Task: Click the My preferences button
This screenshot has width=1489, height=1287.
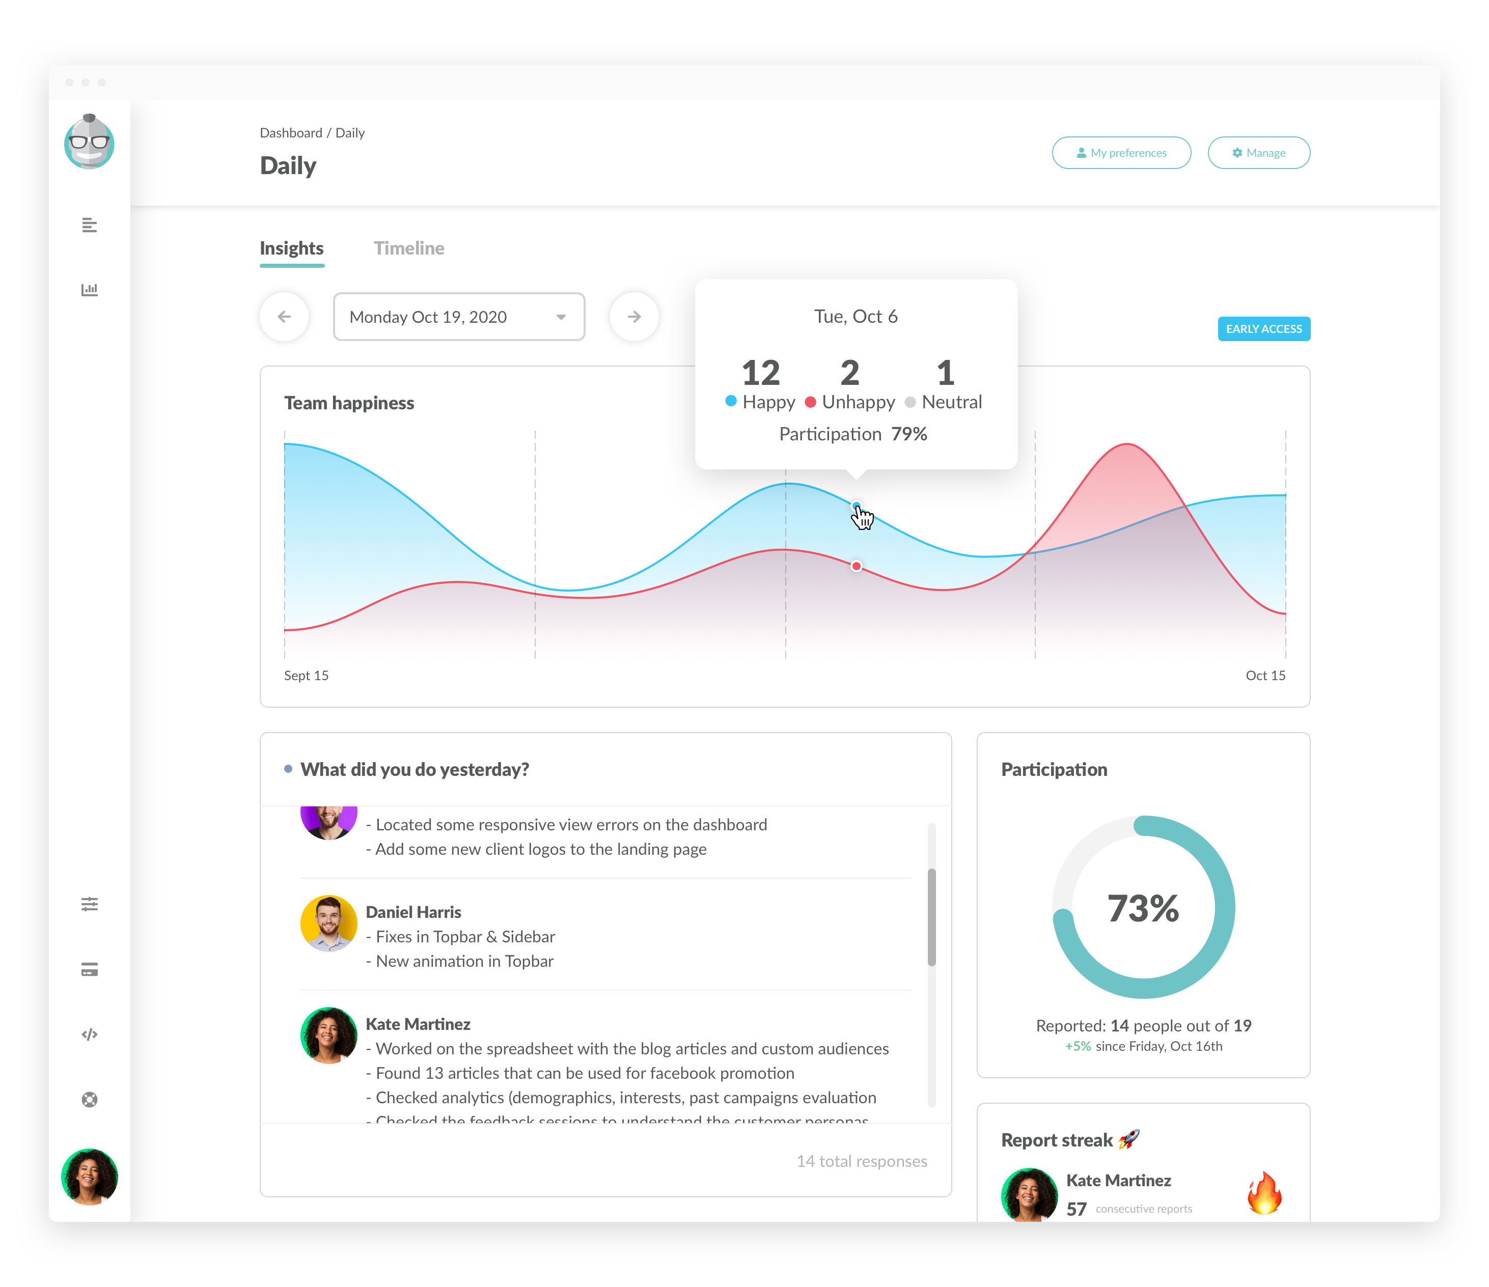Action: 1120,152
